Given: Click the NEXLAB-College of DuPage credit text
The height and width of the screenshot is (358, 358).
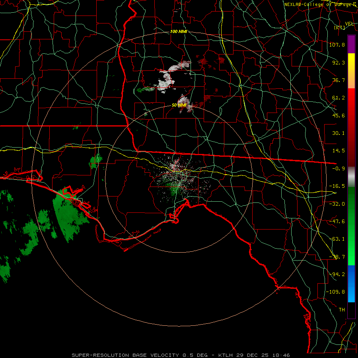Looking at the screenshot, I should (x=320, y=4).
